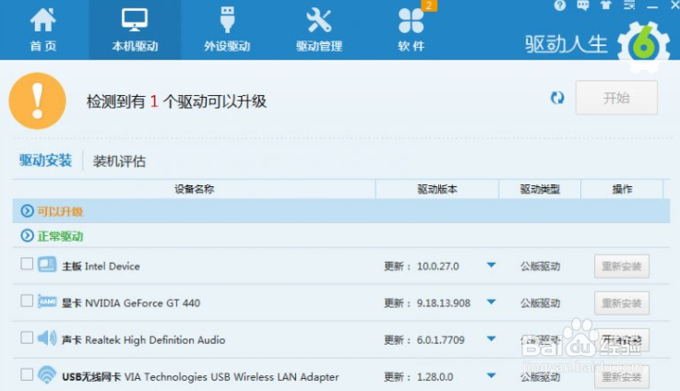680x391 pixels.
Task: Go to the 首页 home tab
Action: point(43,30)
